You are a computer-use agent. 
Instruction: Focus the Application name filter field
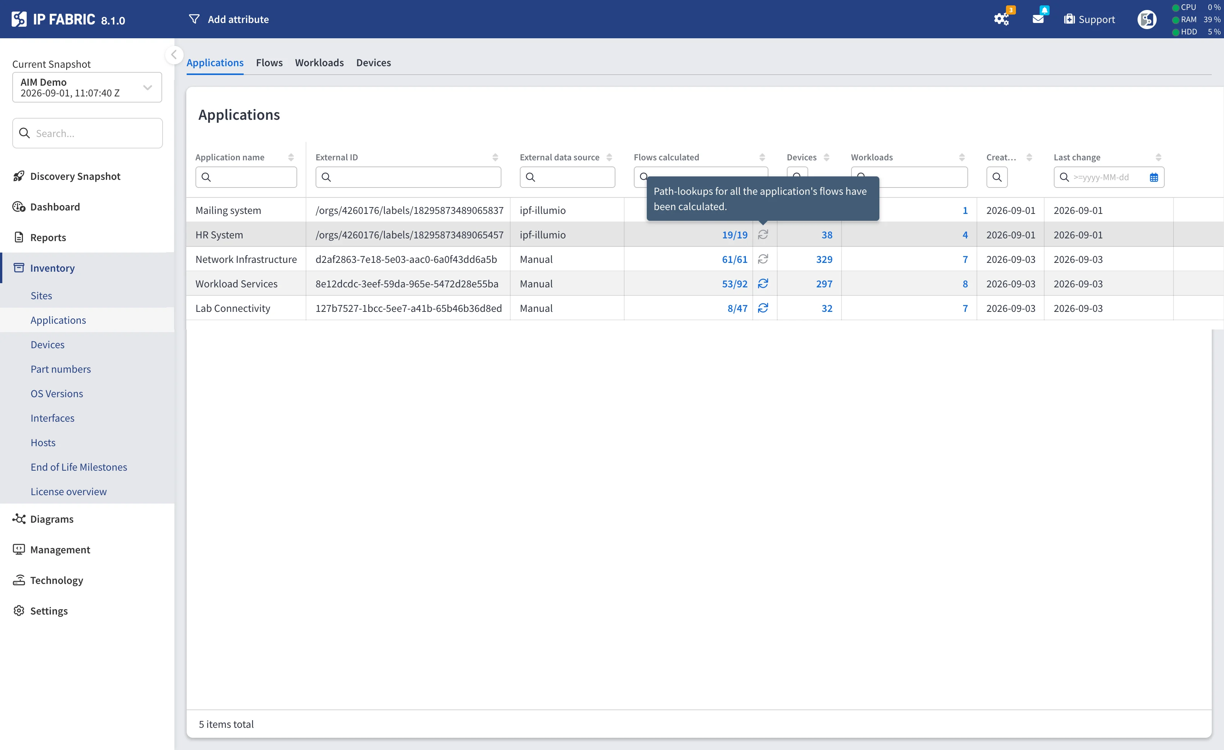point(246,177)
